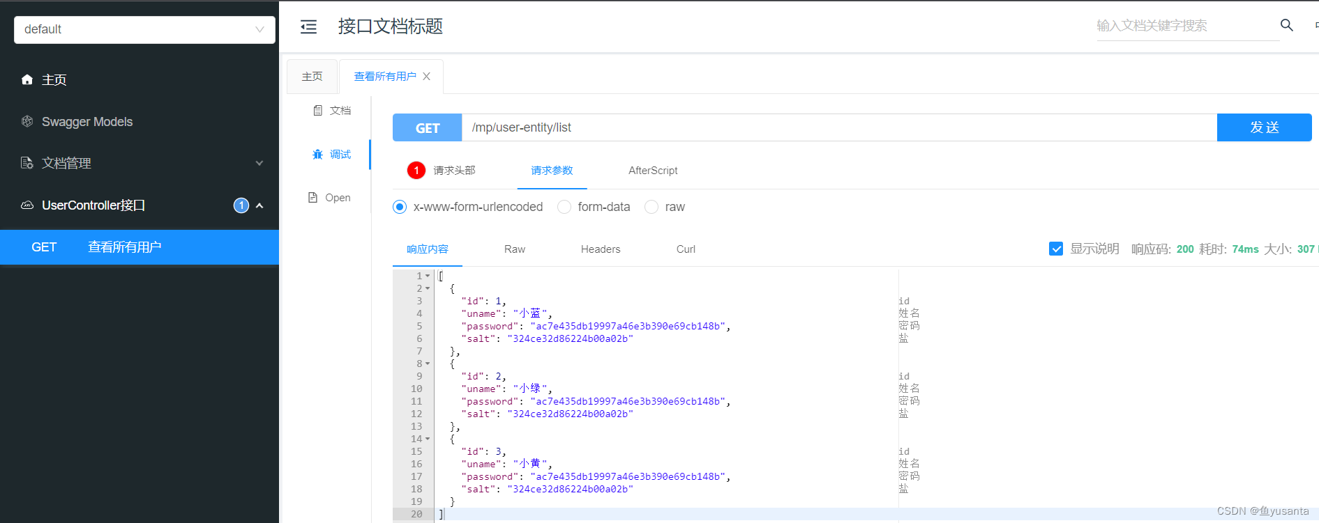
Task: Click the "uname": "小蓝" line
Action: pyautogui.click(x=506, y=313)
